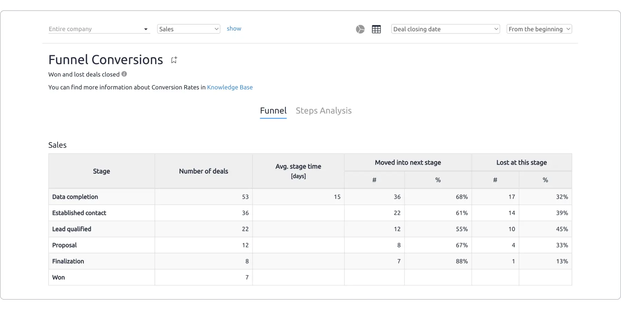The image size is (621, 310).
Task: Click the Avg. stage time header
Action: click(298, 171)
